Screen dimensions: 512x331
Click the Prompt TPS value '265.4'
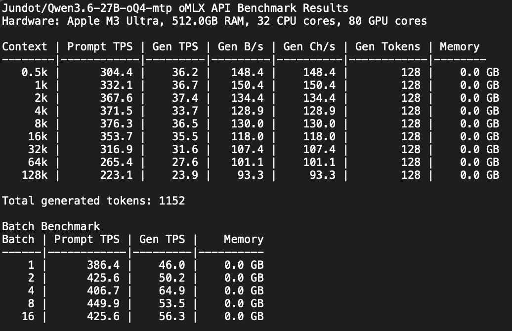pyautogui.click(x=116, y=162)
